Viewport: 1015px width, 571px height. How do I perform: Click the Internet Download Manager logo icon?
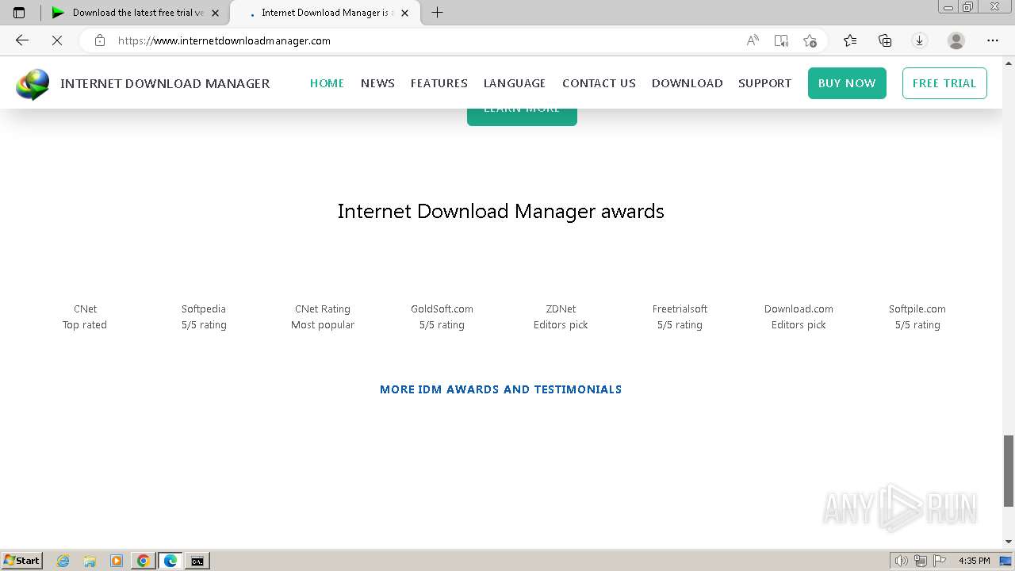pyautogui.click(x=33, y=84)
